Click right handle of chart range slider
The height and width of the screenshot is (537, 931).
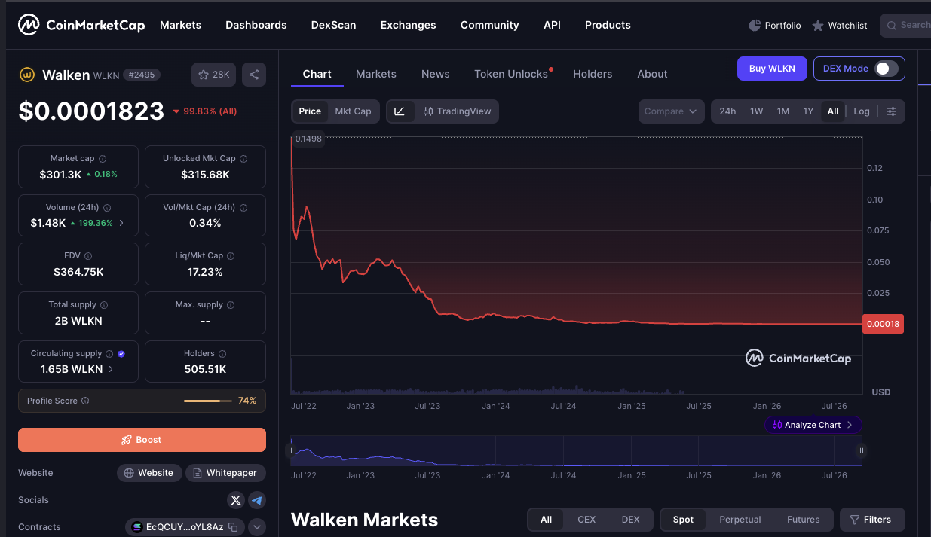861,451
